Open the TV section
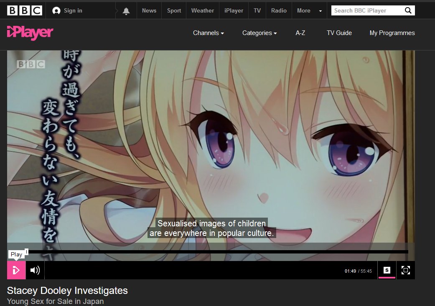Viewport: 435px width, 306px height. pyautogui.click(x=257, y=10)
